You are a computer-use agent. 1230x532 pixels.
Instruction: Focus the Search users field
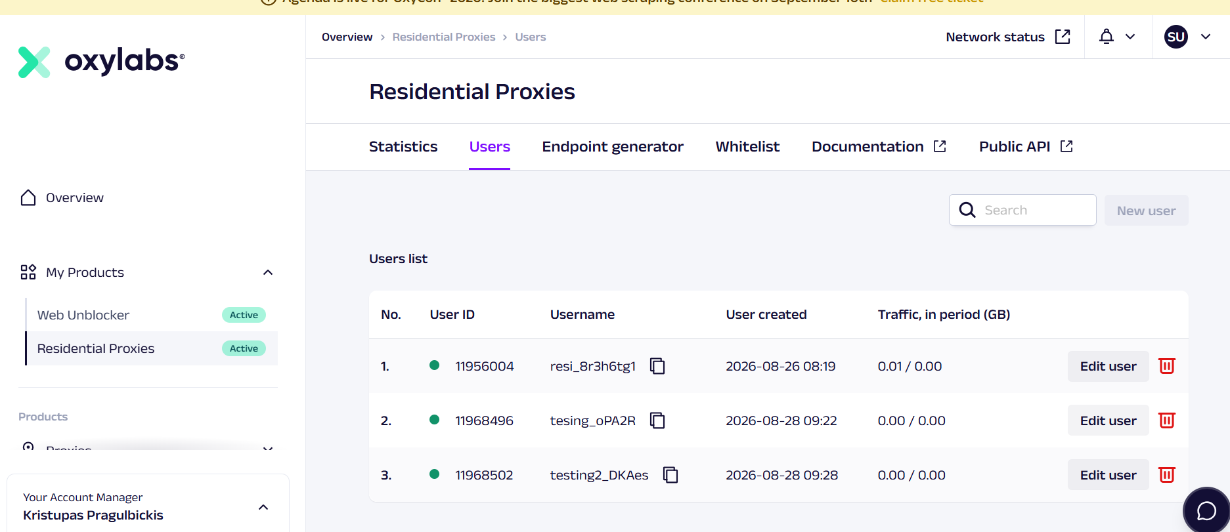pos(1022,210)
